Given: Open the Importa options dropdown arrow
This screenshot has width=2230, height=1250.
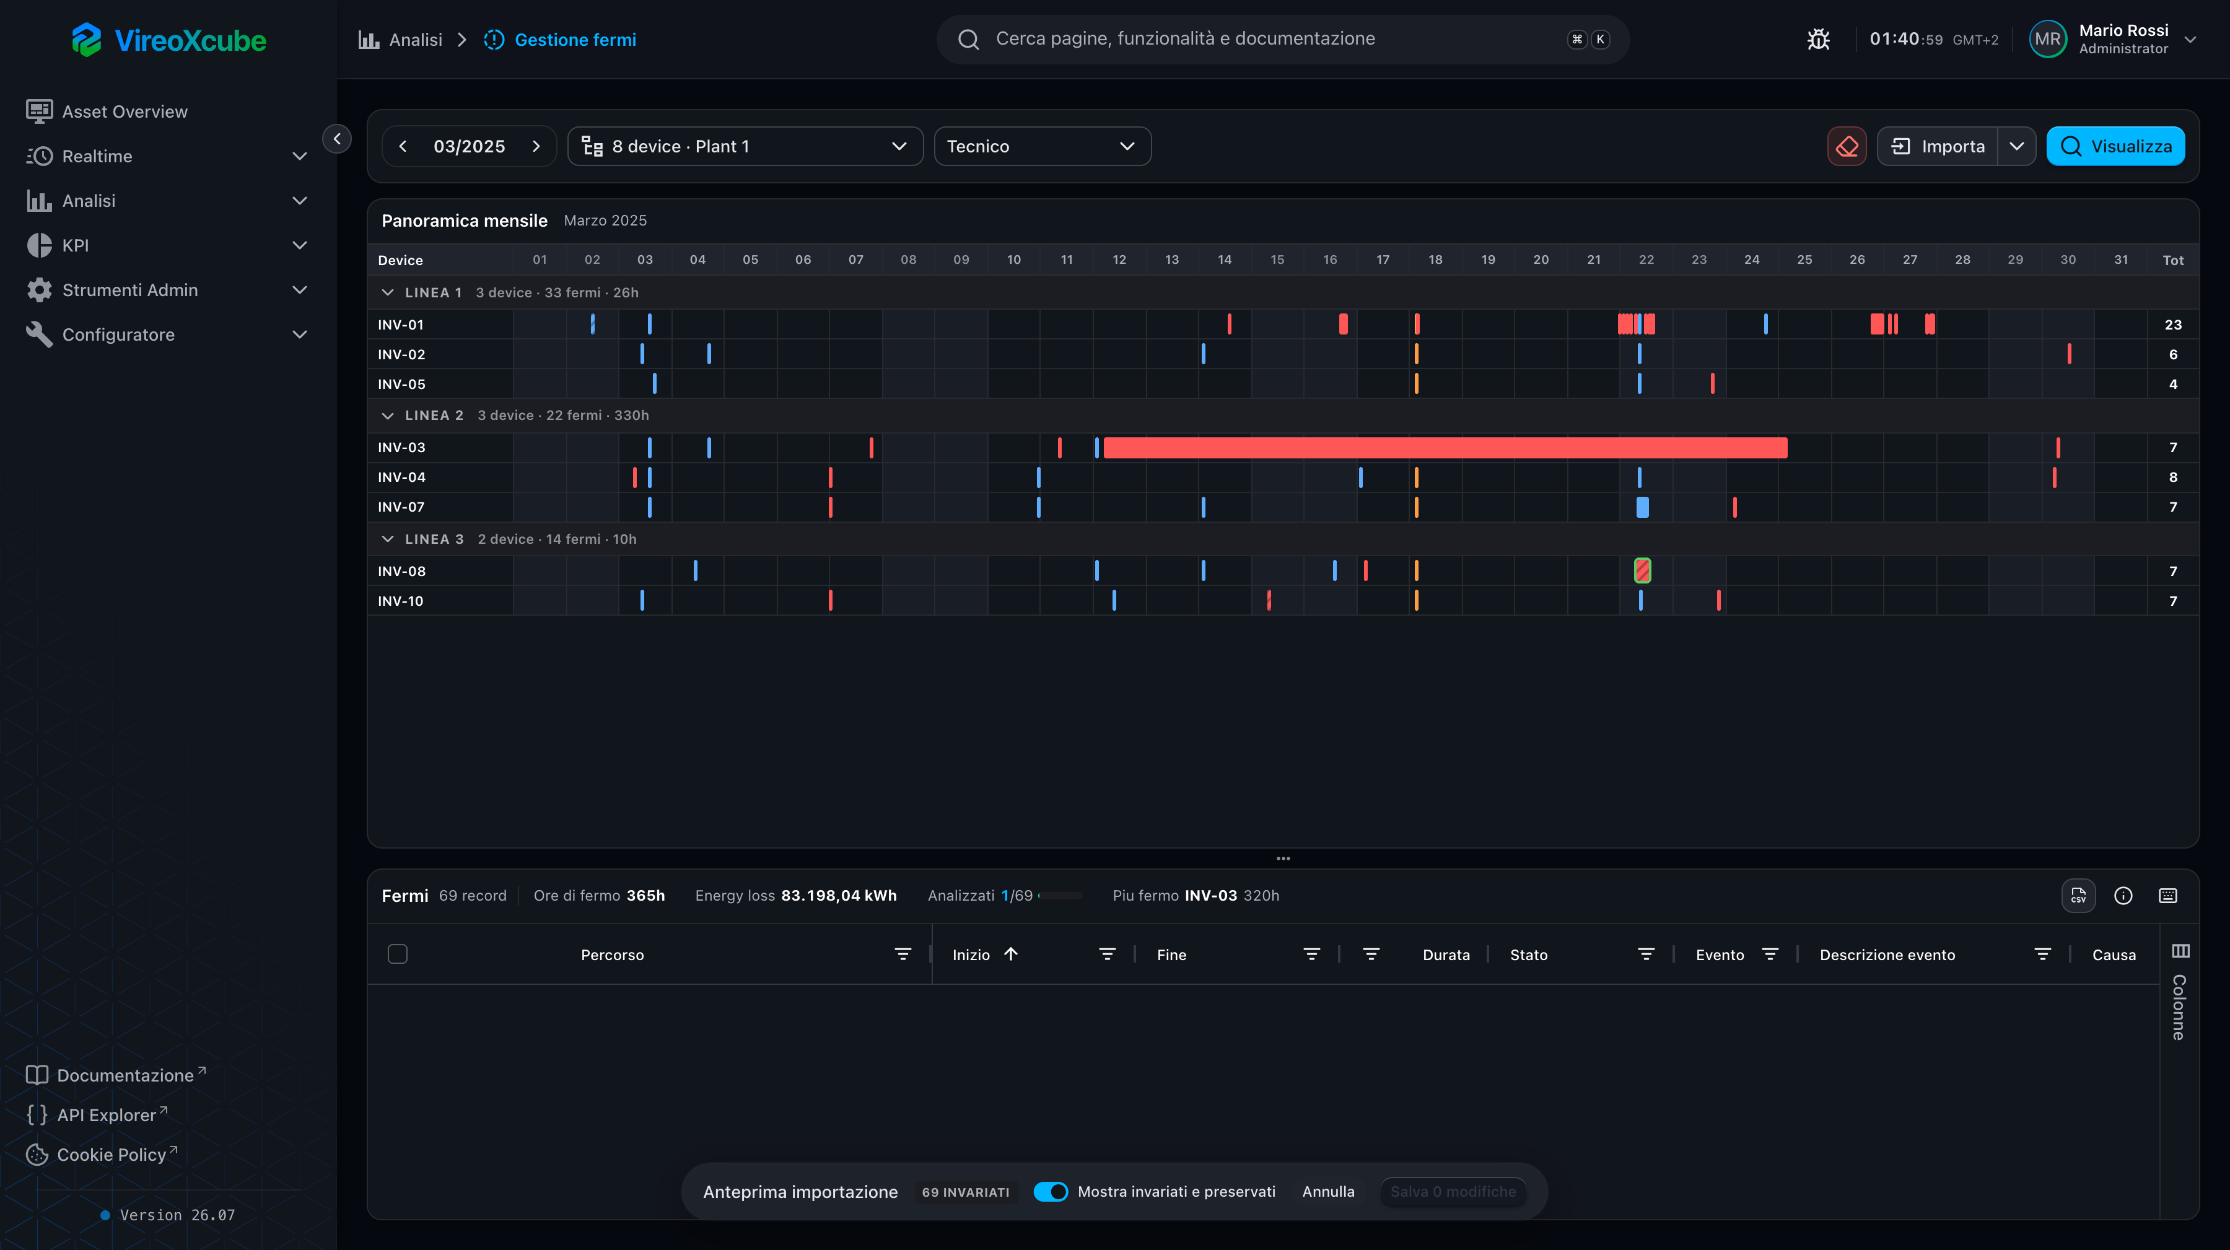Looking at the screenshot, I should pos(2017,146).
